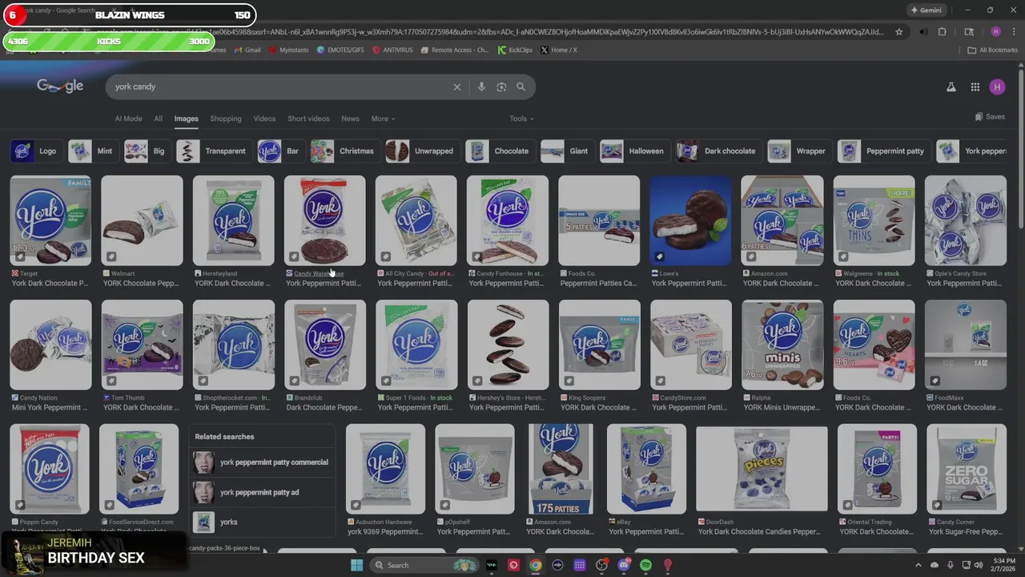Viewport: 1025px width, 577px height.
Task: Switch to Chrome in the taskbar
Action: point(536,565)
